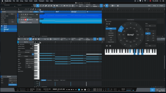This screenshot has width=166, height=93.
Task: Switch to the Mix view button
Action: point(157,90)
